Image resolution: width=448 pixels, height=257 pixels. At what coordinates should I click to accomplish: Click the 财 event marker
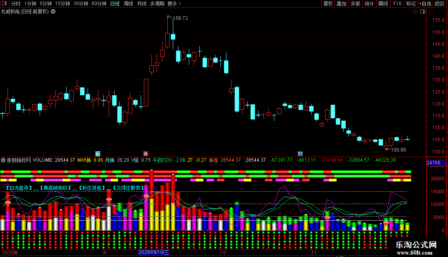pyautogui.click(x=300, y=154)
